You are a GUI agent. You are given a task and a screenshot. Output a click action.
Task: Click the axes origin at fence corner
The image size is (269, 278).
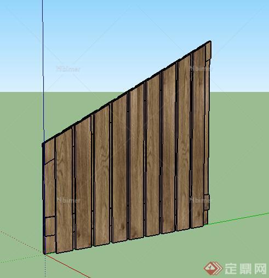tap(44, 253)
